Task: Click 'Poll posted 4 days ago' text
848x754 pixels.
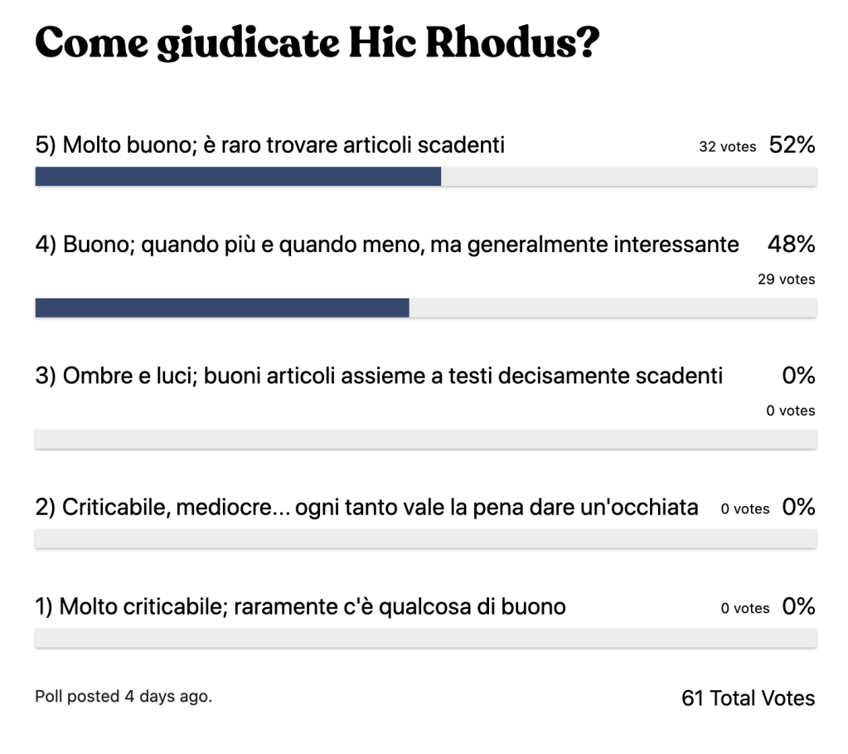Action: pos(124,697)
